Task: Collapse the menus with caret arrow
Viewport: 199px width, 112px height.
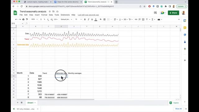Action: (x=179, y=19)
